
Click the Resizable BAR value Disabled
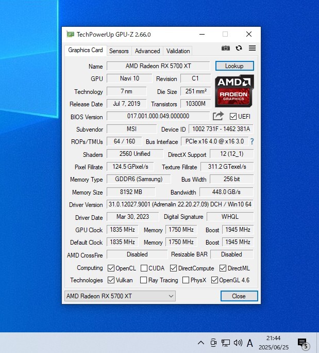(x=232, y=254)
